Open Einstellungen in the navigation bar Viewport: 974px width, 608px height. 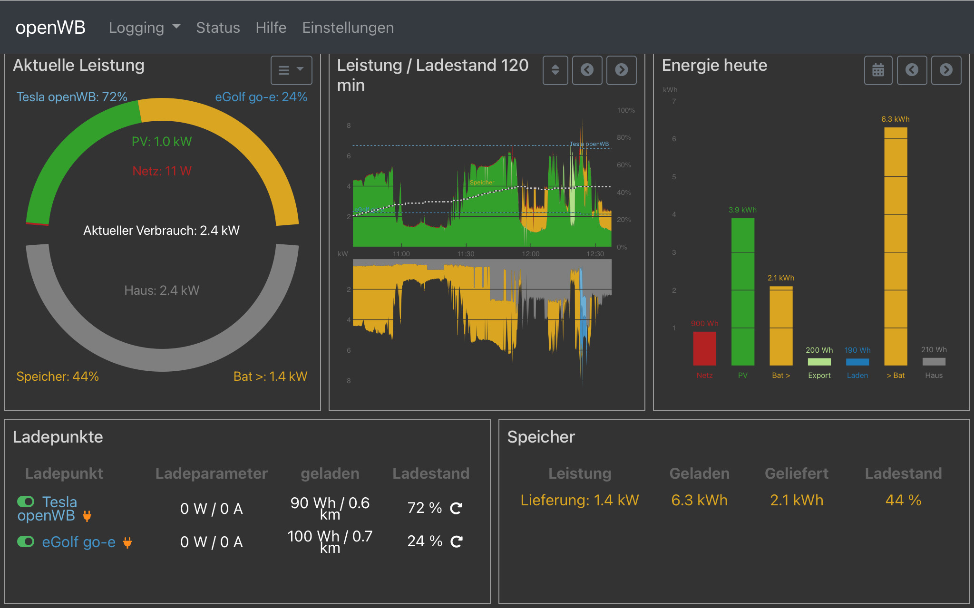(x=348, y=28)
